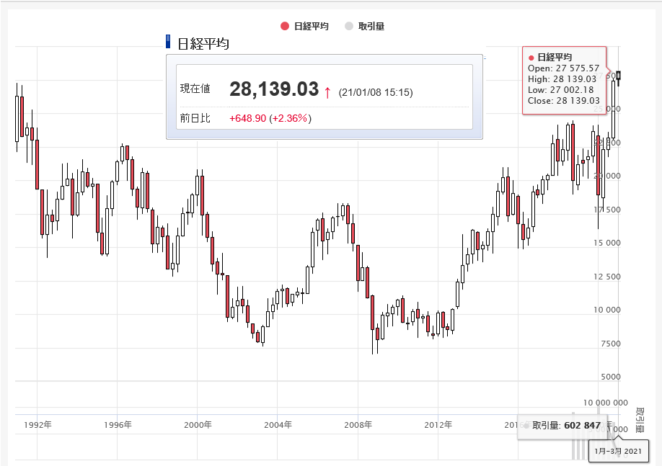Click the 5000 y-axis label
This screenshot has width=662, height=466.
tap(611, 377)
